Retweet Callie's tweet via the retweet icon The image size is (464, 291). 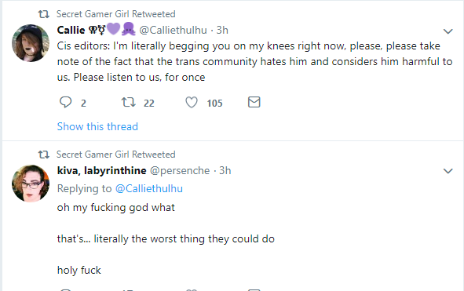tap(129, 102)
